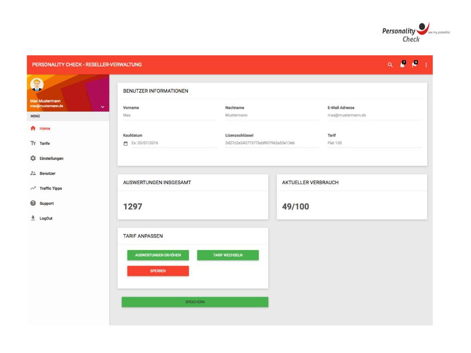Click Auswertungen Insgesamt card heading
The image size is (471, 353).
click(x=157, y=182)
